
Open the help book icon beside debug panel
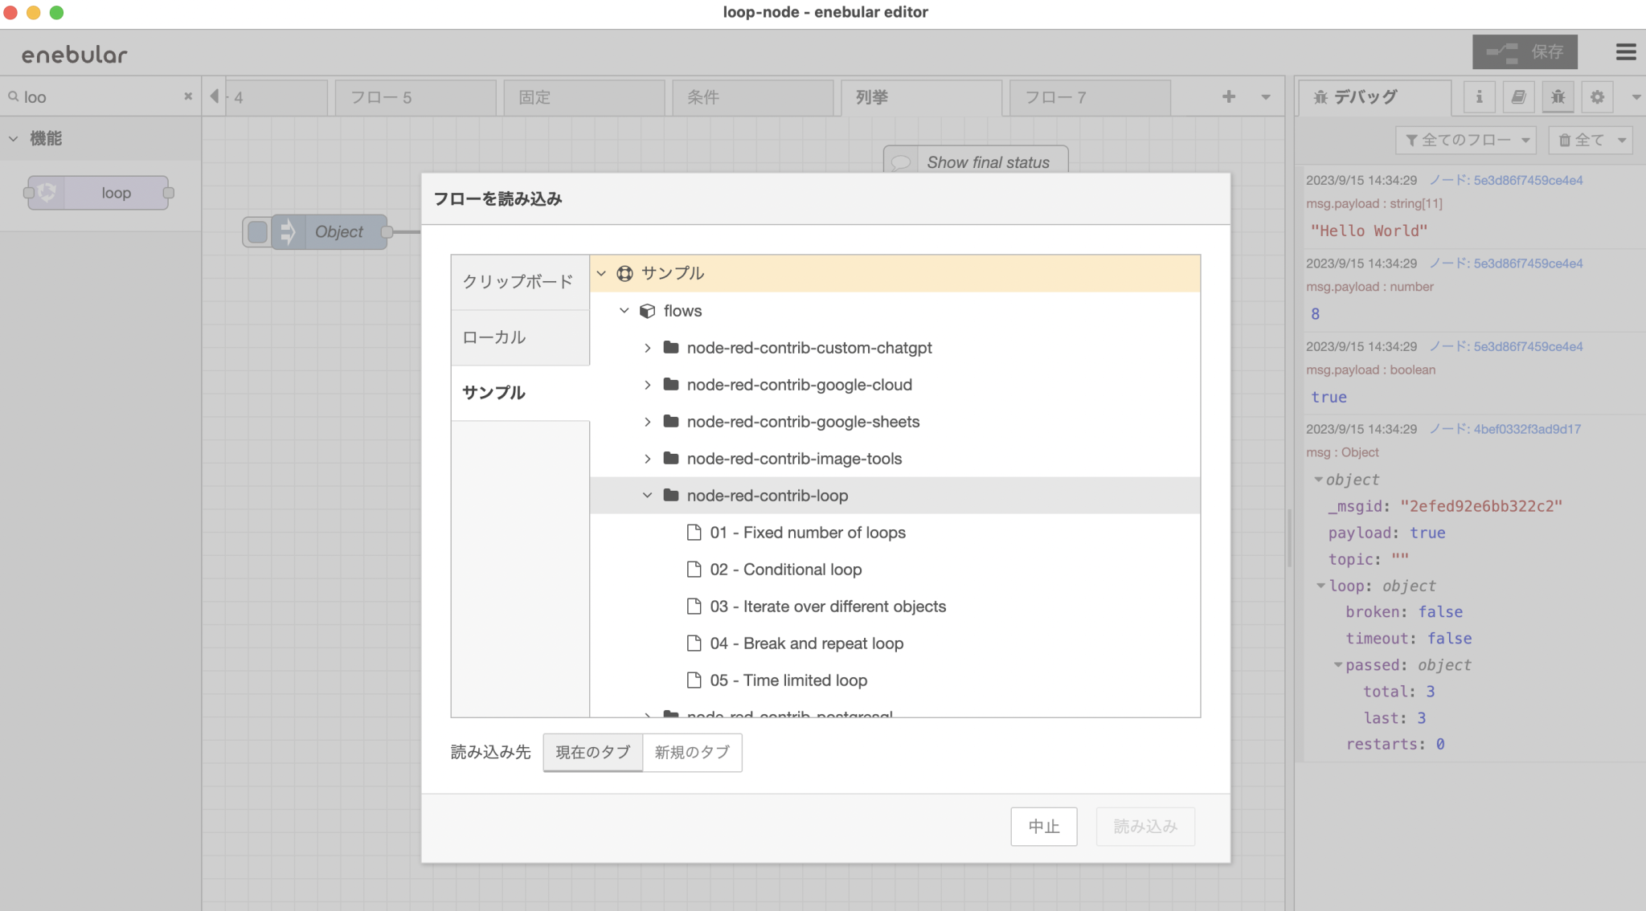[1519, 96]
